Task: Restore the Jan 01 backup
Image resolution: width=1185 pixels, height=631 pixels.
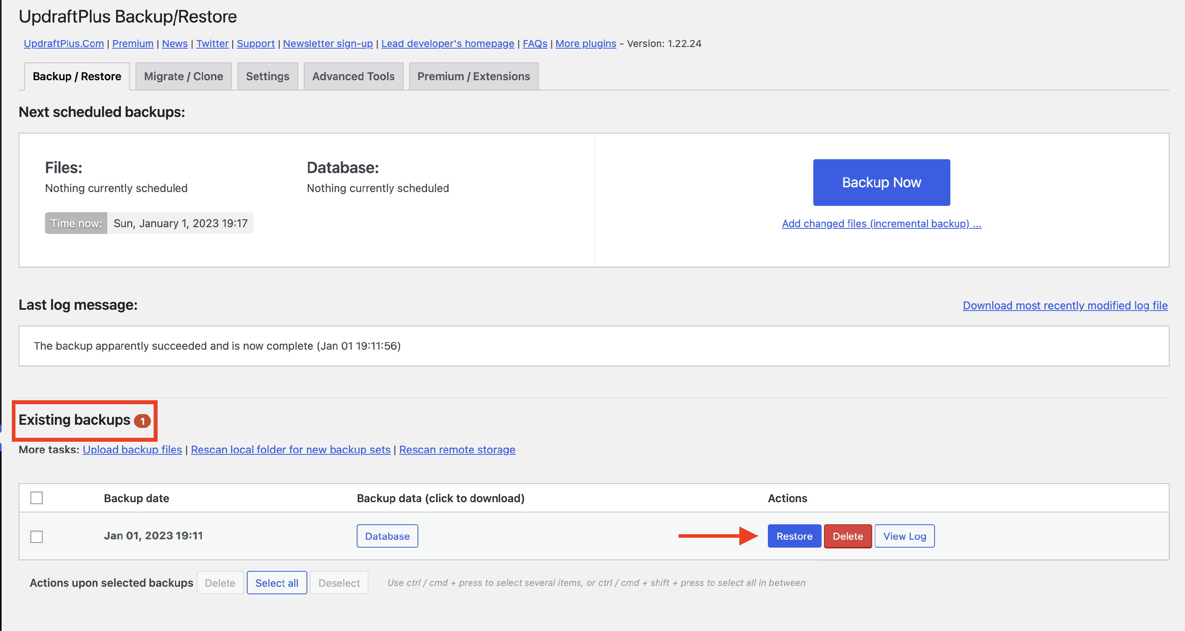Action: coord(794,536)
